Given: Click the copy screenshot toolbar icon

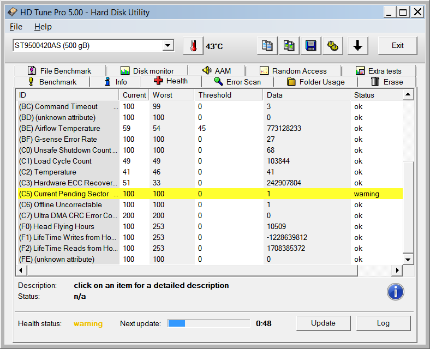Looking at the screenshot, I should point(289,46).
